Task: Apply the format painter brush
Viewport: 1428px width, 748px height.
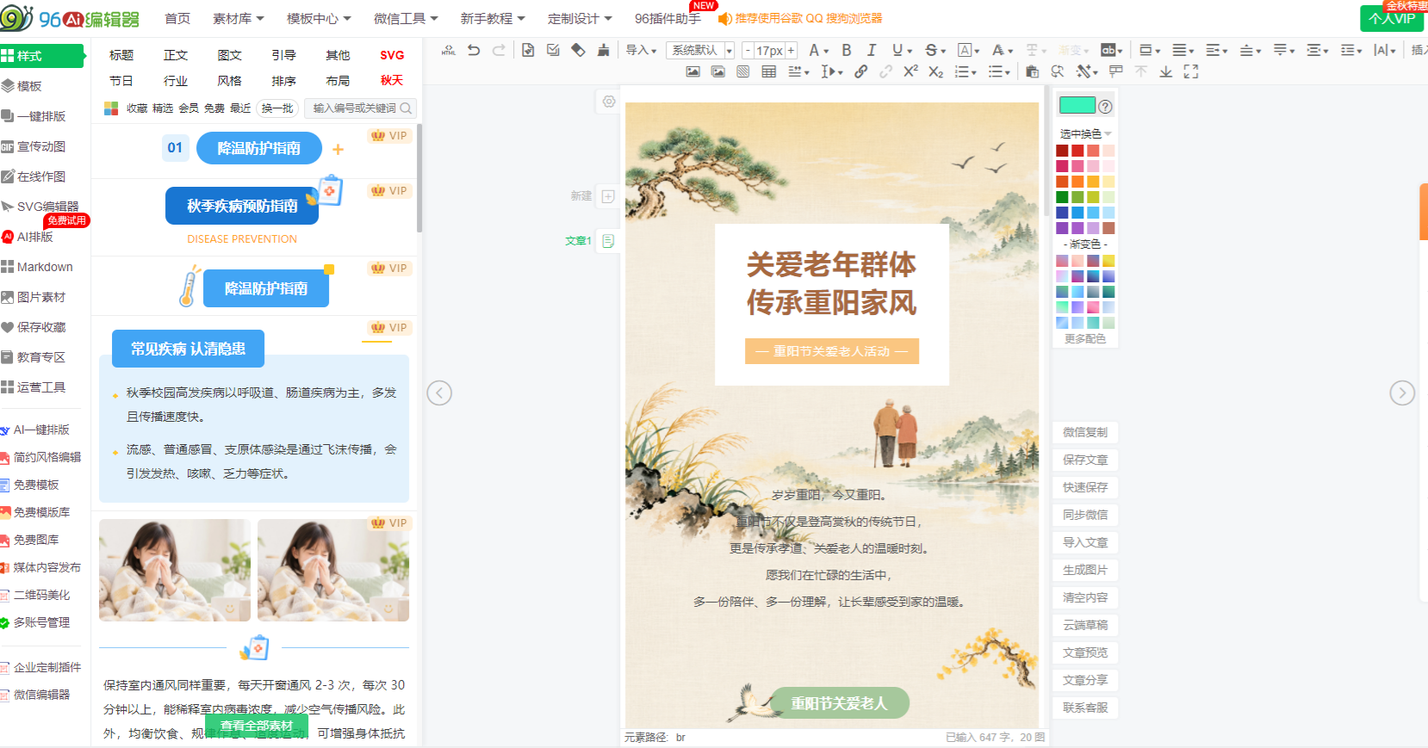Action: 603,50
